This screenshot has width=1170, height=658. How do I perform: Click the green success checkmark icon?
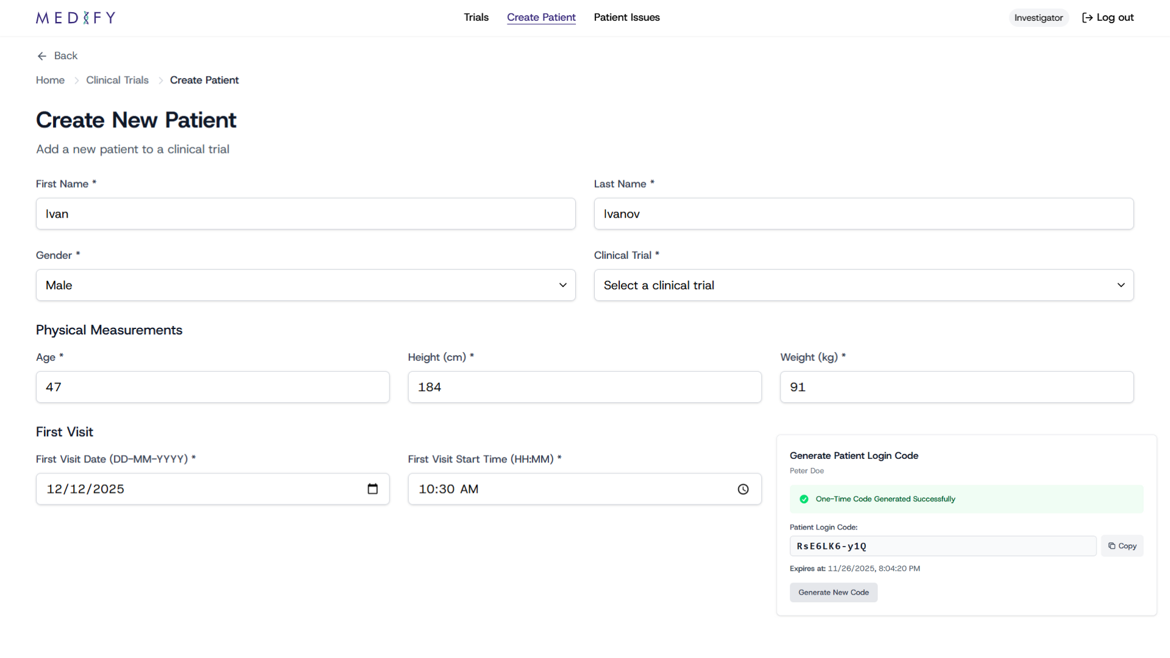(804, 499)
